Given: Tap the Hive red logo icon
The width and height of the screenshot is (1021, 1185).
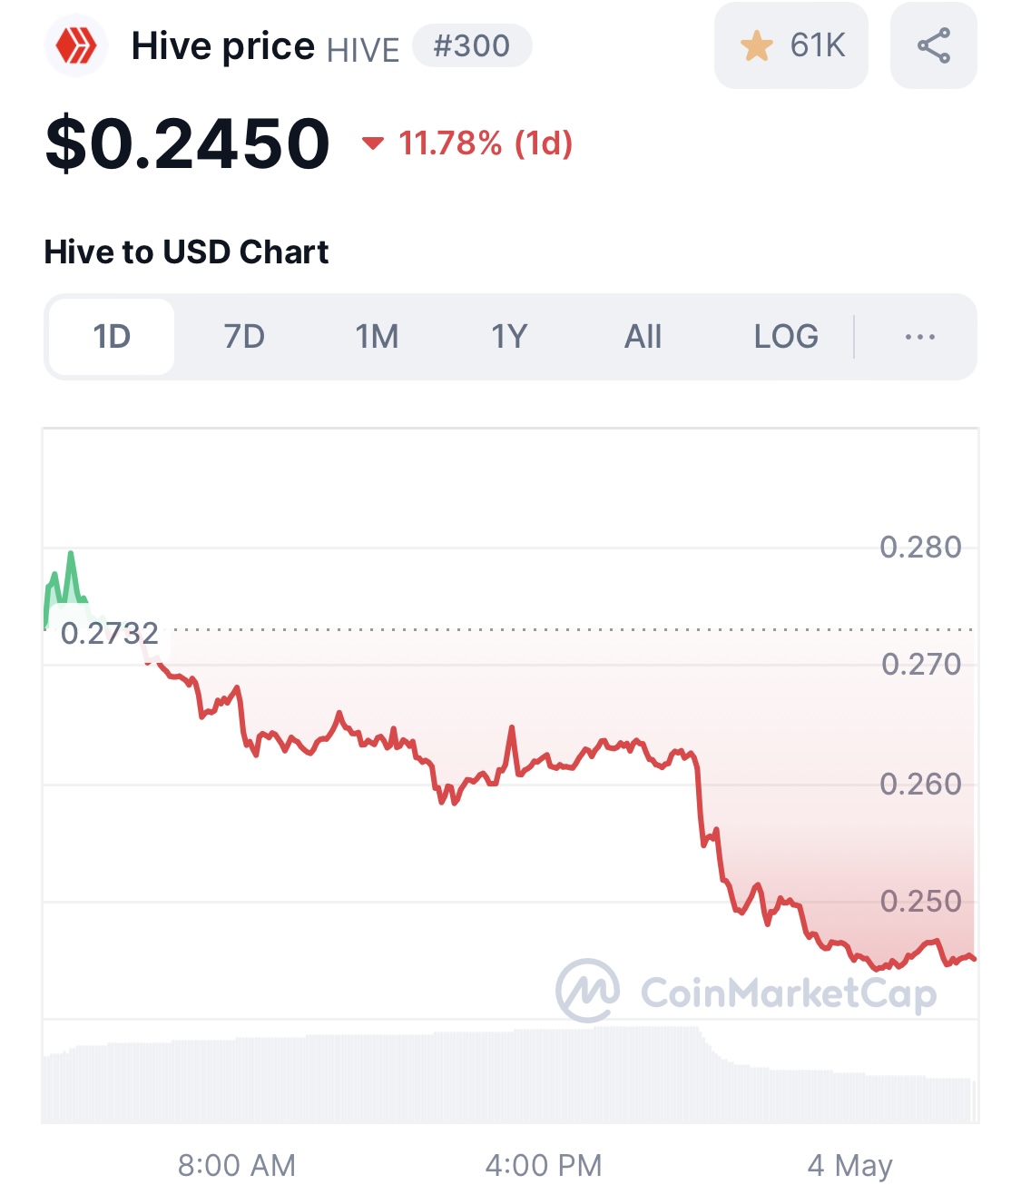Looking at the screenshot, I should pos(76,45).
